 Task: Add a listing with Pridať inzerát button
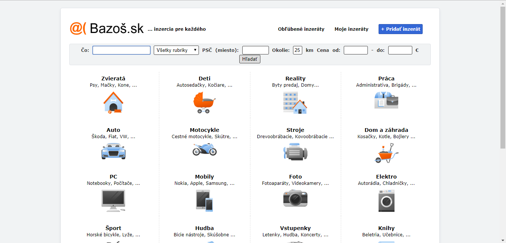pyautogui.click(x=400, y=29)
